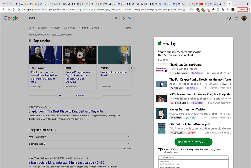Click the CryptoPunks article thumbnail
The image size is (251, 168).
click(161, 84)
